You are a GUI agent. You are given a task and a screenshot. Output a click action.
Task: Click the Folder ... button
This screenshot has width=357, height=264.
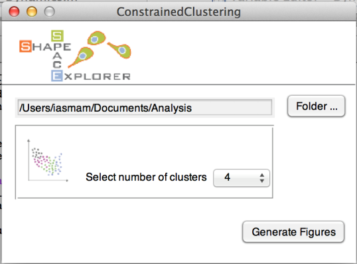point(317,106)
